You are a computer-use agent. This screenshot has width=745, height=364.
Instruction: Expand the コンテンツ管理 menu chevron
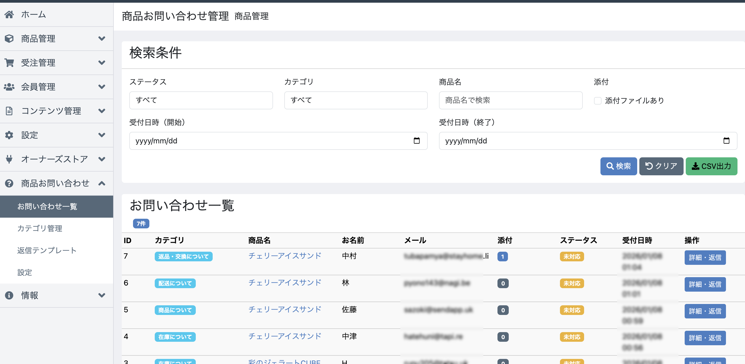tap(102, 111)
